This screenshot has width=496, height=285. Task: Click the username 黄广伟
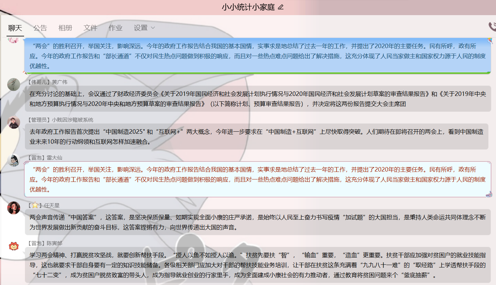pos(60,82)
